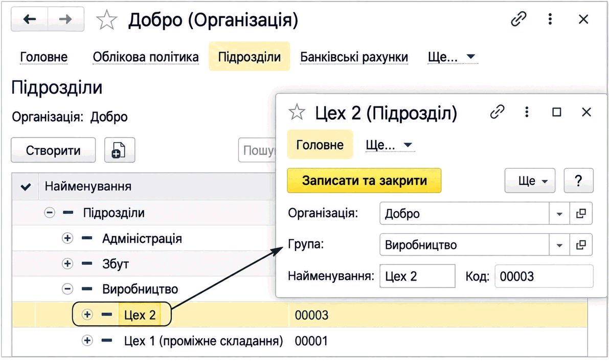Copy link icon in Цех 2 window
The width and height of the screenshot is (609, 361).
click(497, 112)
